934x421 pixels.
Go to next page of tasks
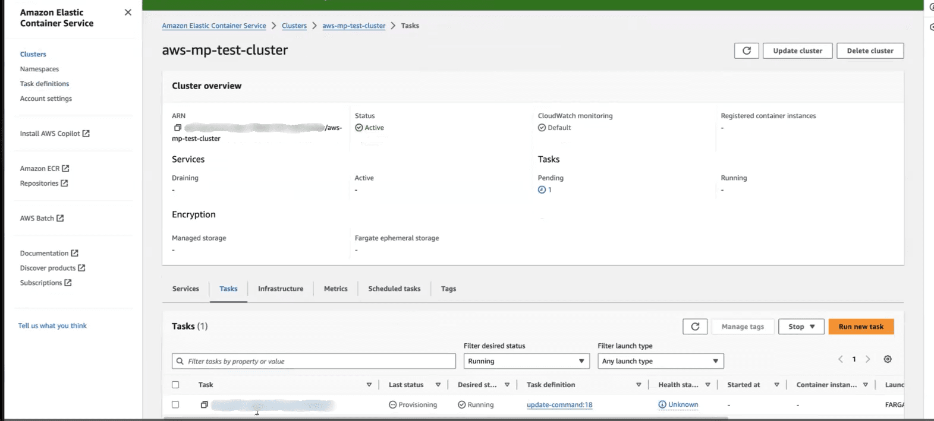[867, 359]
